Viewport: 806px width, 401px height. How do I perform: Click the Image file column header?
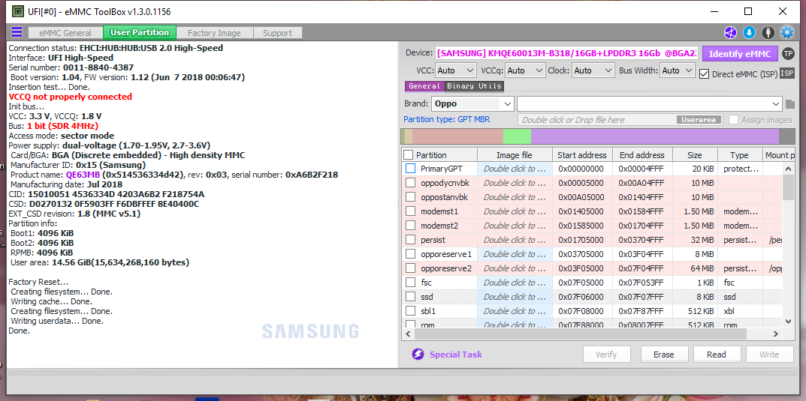point(515,155)
